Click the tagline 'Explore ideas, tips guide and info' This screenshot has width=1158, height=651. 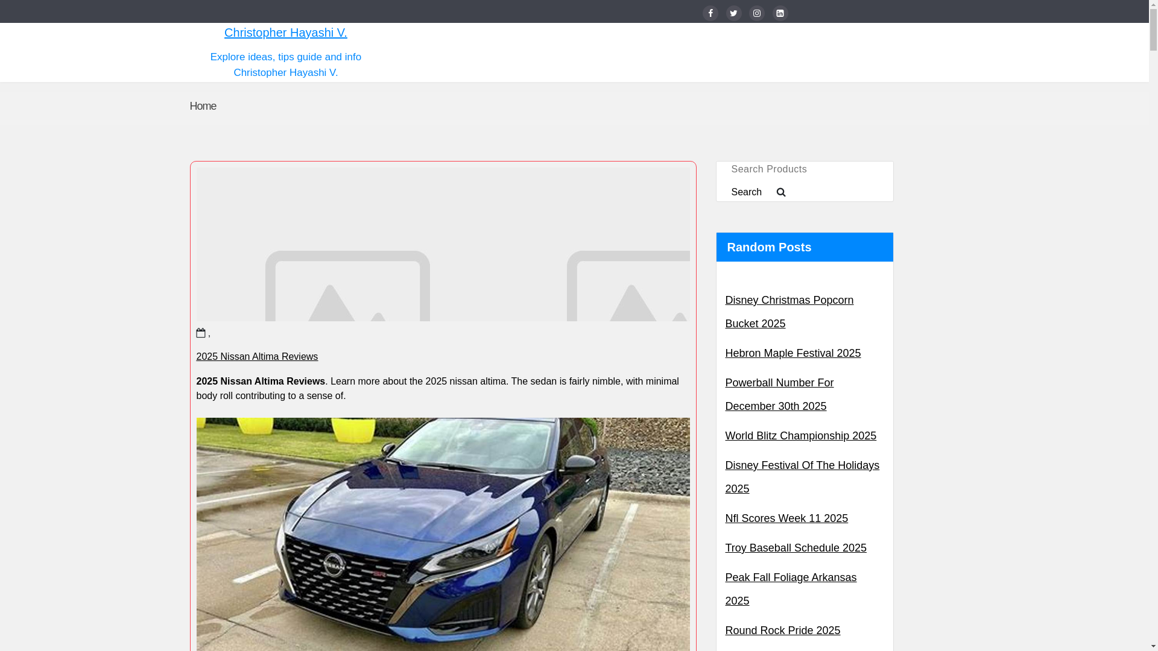(286, 57)
